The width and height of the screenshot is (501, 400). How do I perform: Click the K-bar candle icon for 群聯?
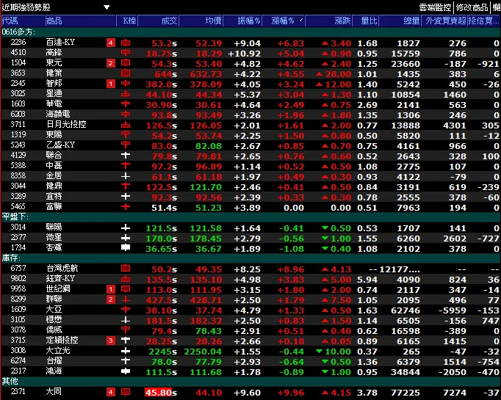coord(126,299)
